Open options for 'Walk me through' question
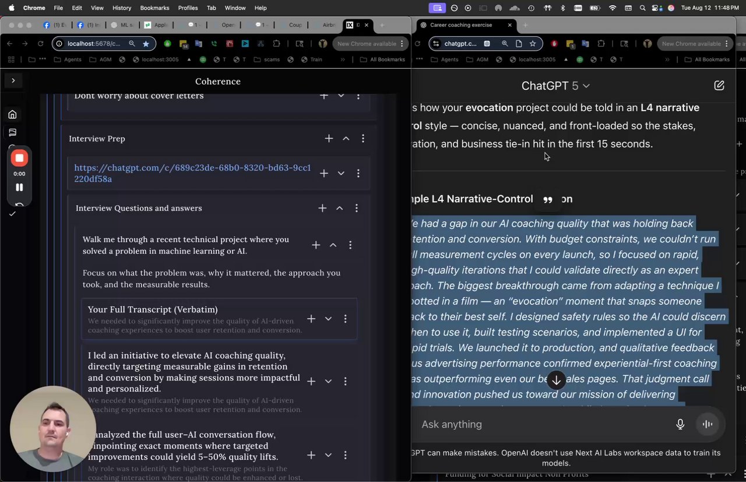 (350, 245)
